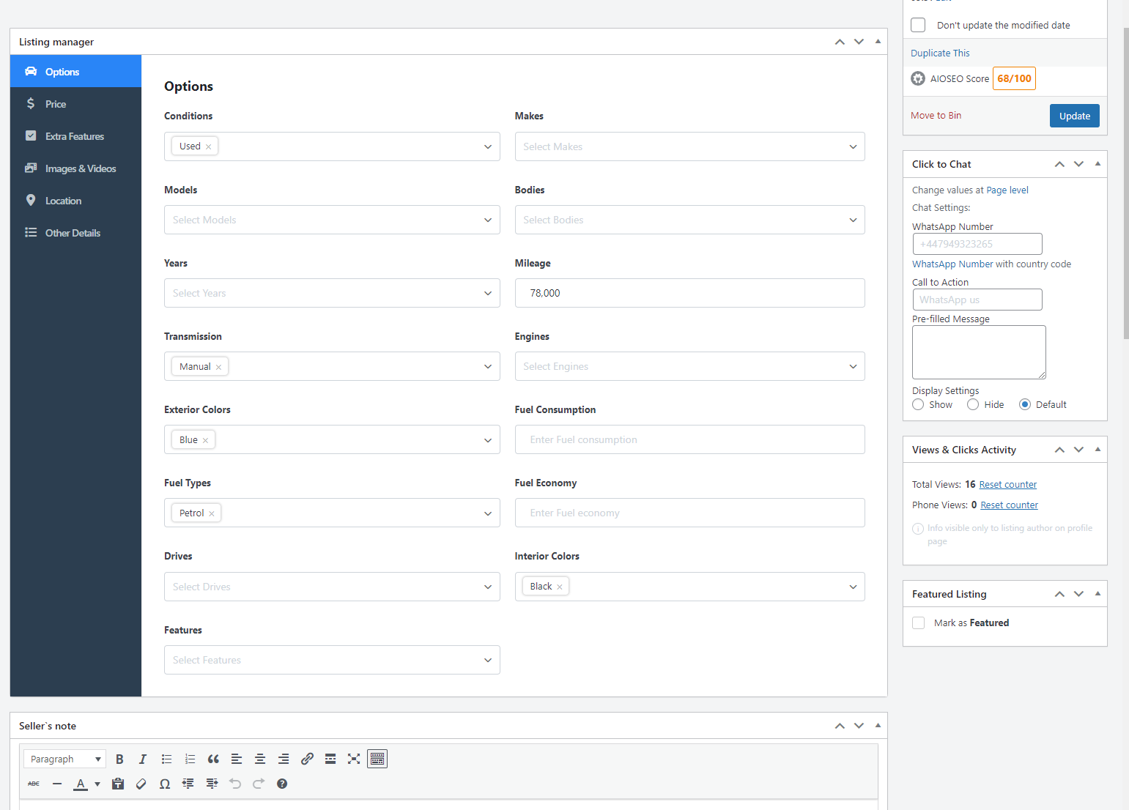Click the WhatsApp Number field
1129x810 pixels.
(x=977, y=244)
